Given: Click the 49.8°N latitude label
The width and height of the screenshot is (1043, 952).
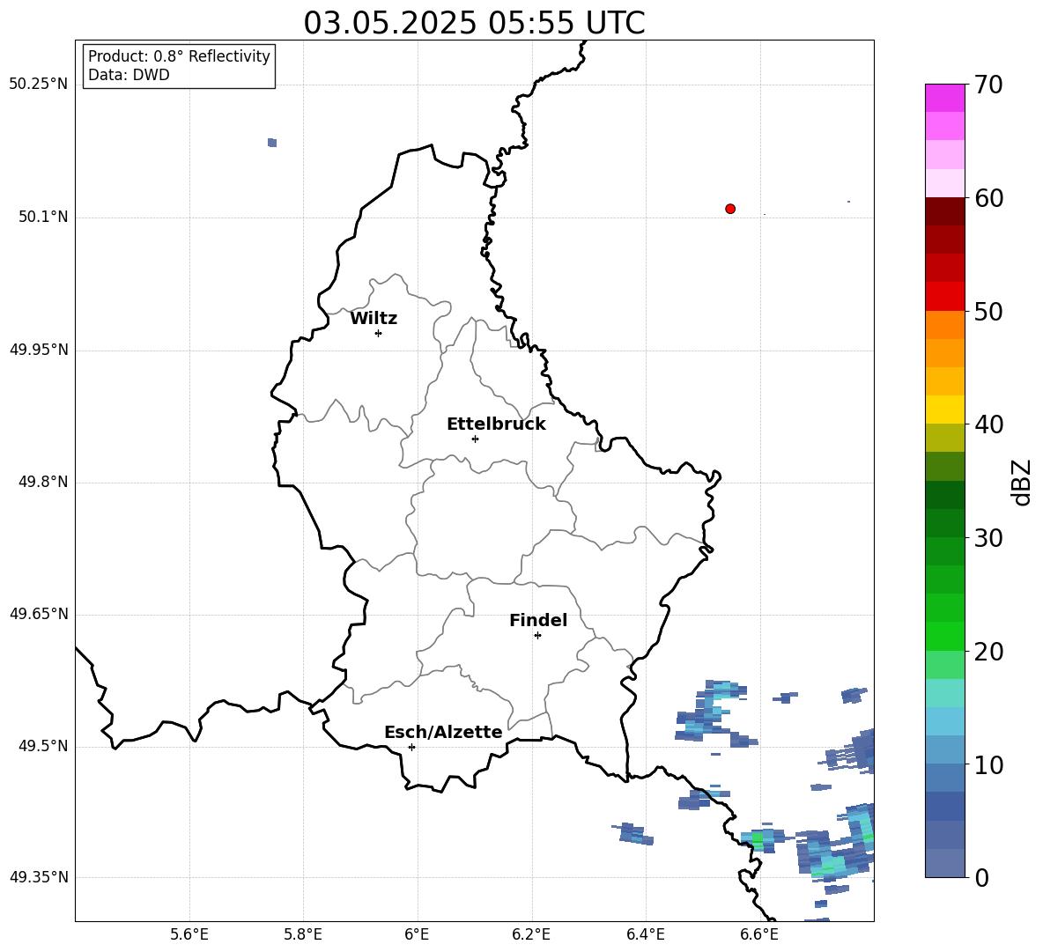Looking at the screenshot, I should [43, 482].
